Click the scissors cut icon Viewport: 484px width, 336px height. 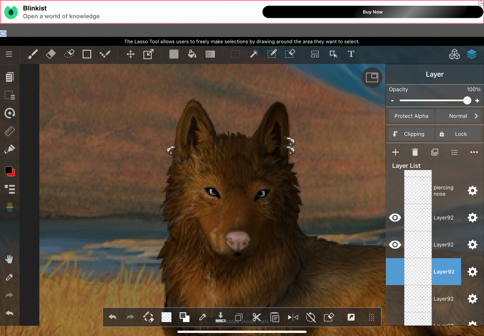tap(257, 317)
